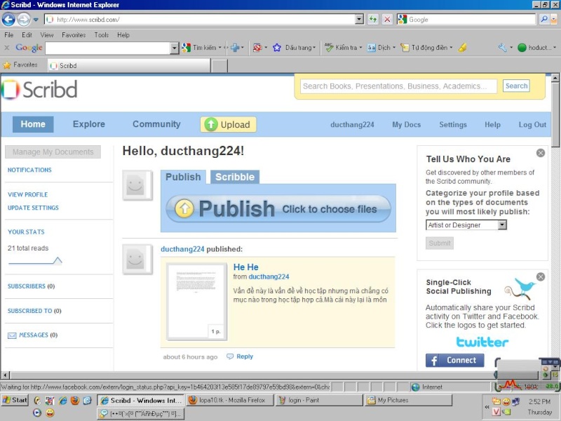This screenshot has width=561, height=421.
Task: Open the Google toolbar search box dropdown
Action: 174,48
